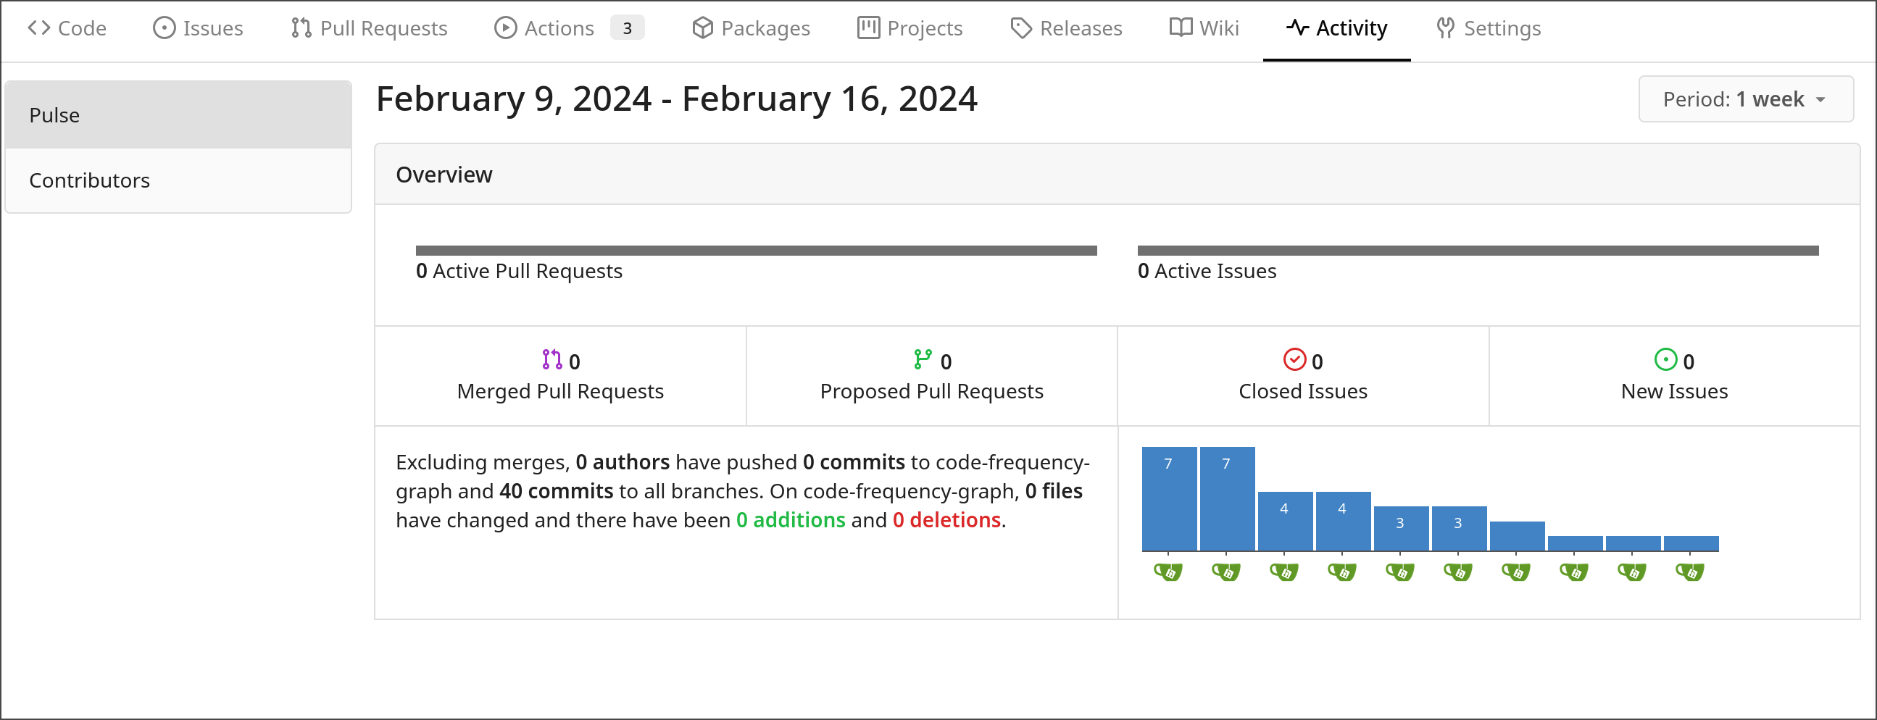This screenshot has width=1877, height=720.
Task: Click the red closed issue check icon
Action: [1294, 359]
